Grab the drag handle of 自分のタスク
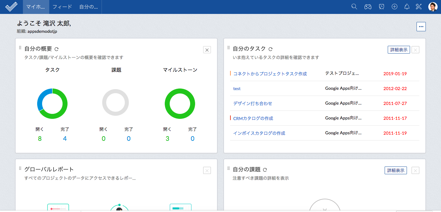This screenshot has height=212, width=441. pyautogui.click(x=229, y=48)
